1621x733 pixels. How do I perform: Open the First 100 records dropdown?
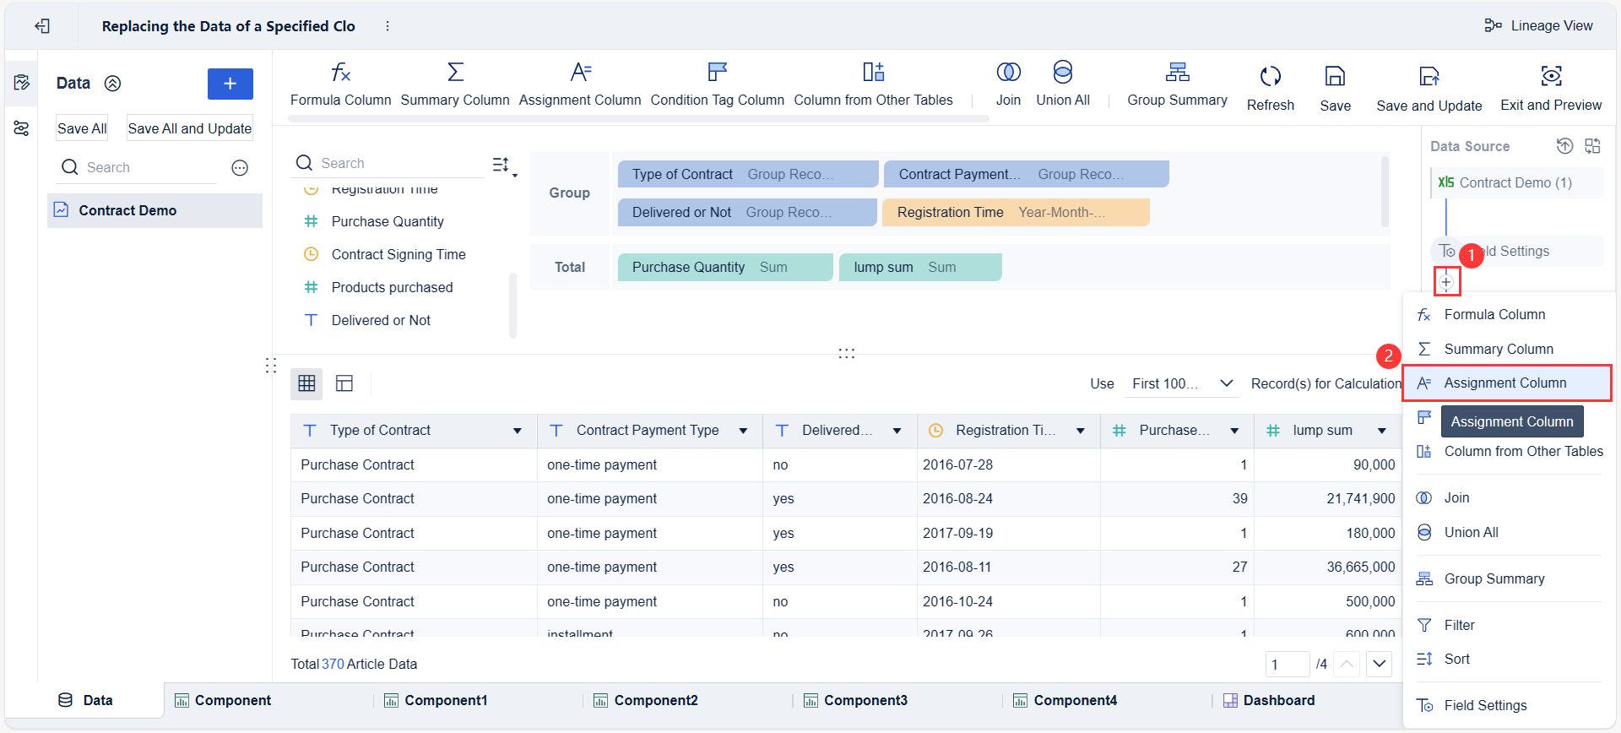[x=1181, y=383]
